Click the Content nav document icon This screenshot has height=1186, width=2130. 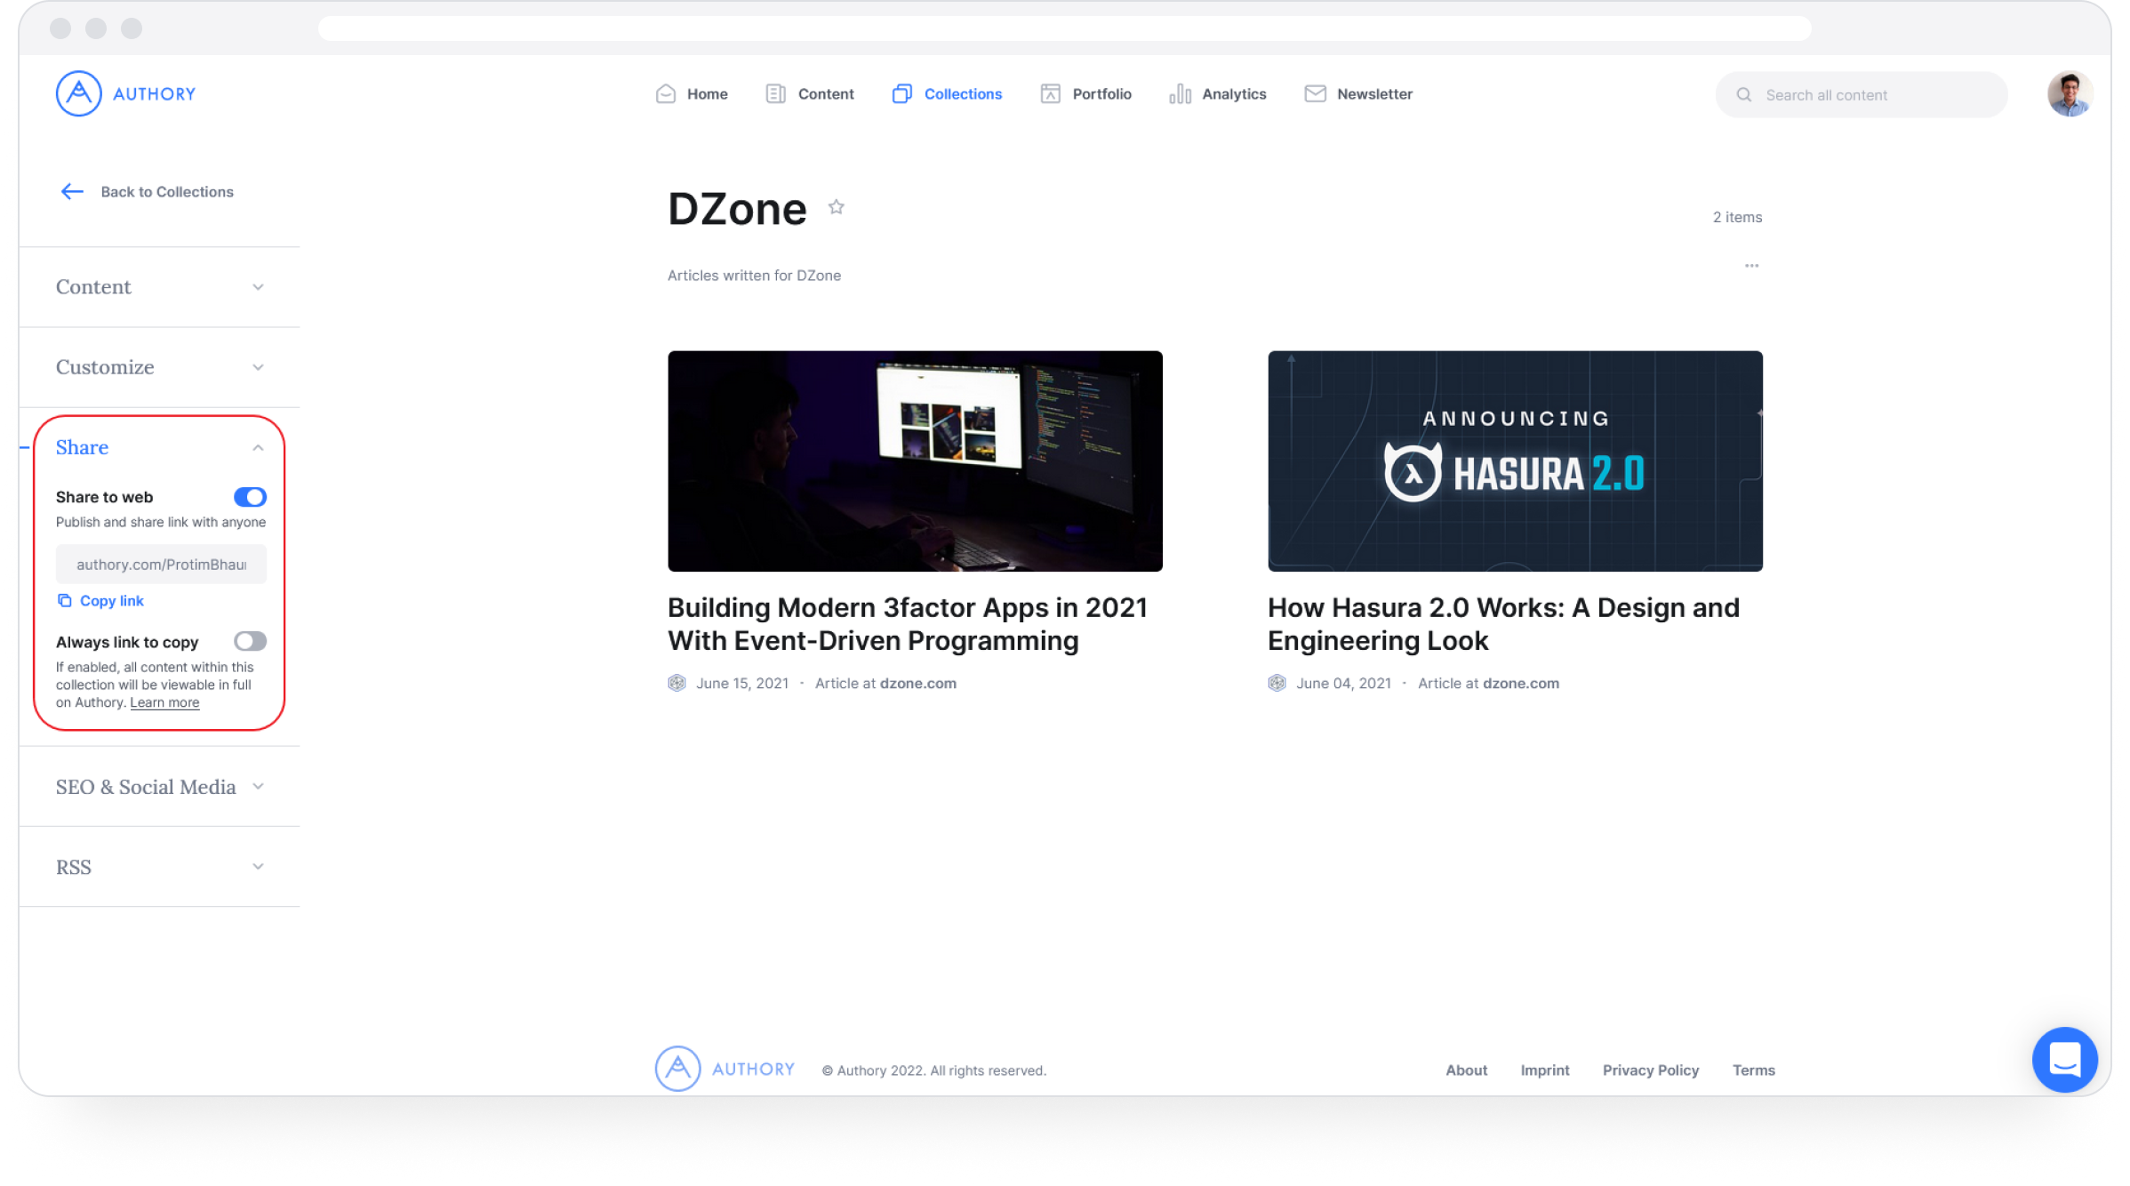[775, 93]
